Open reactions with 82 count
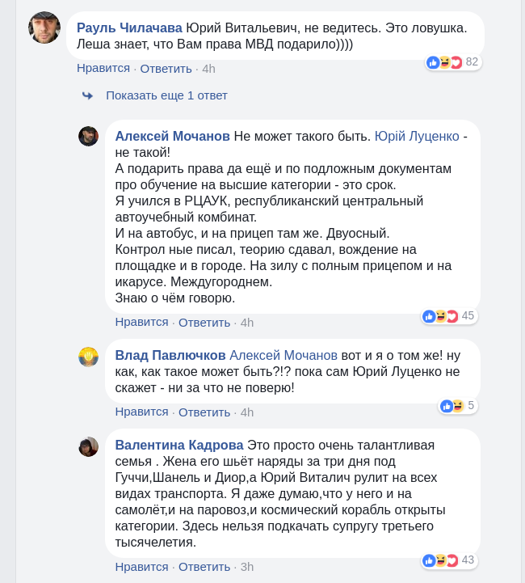Screen dimensions: 525x583 453,62
